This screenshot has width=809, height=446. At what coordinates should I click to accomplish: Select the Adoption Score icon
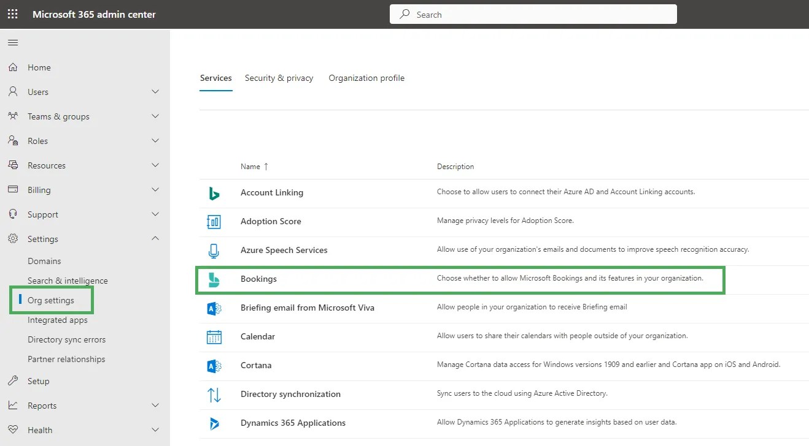click(215, 221)
